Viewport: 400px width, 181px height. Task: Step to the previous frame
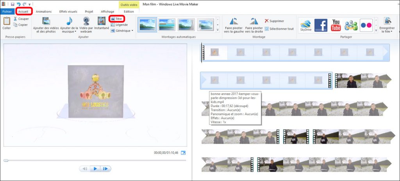click(x=85, y=169)
